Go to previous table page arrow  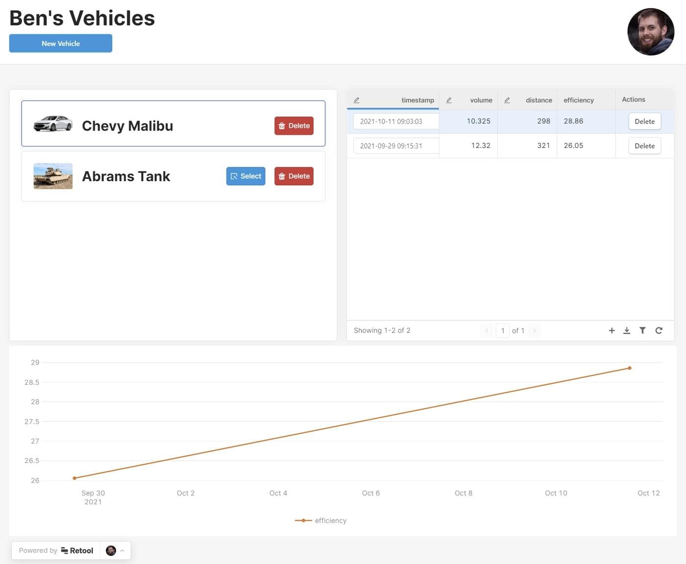coord(487,331)
